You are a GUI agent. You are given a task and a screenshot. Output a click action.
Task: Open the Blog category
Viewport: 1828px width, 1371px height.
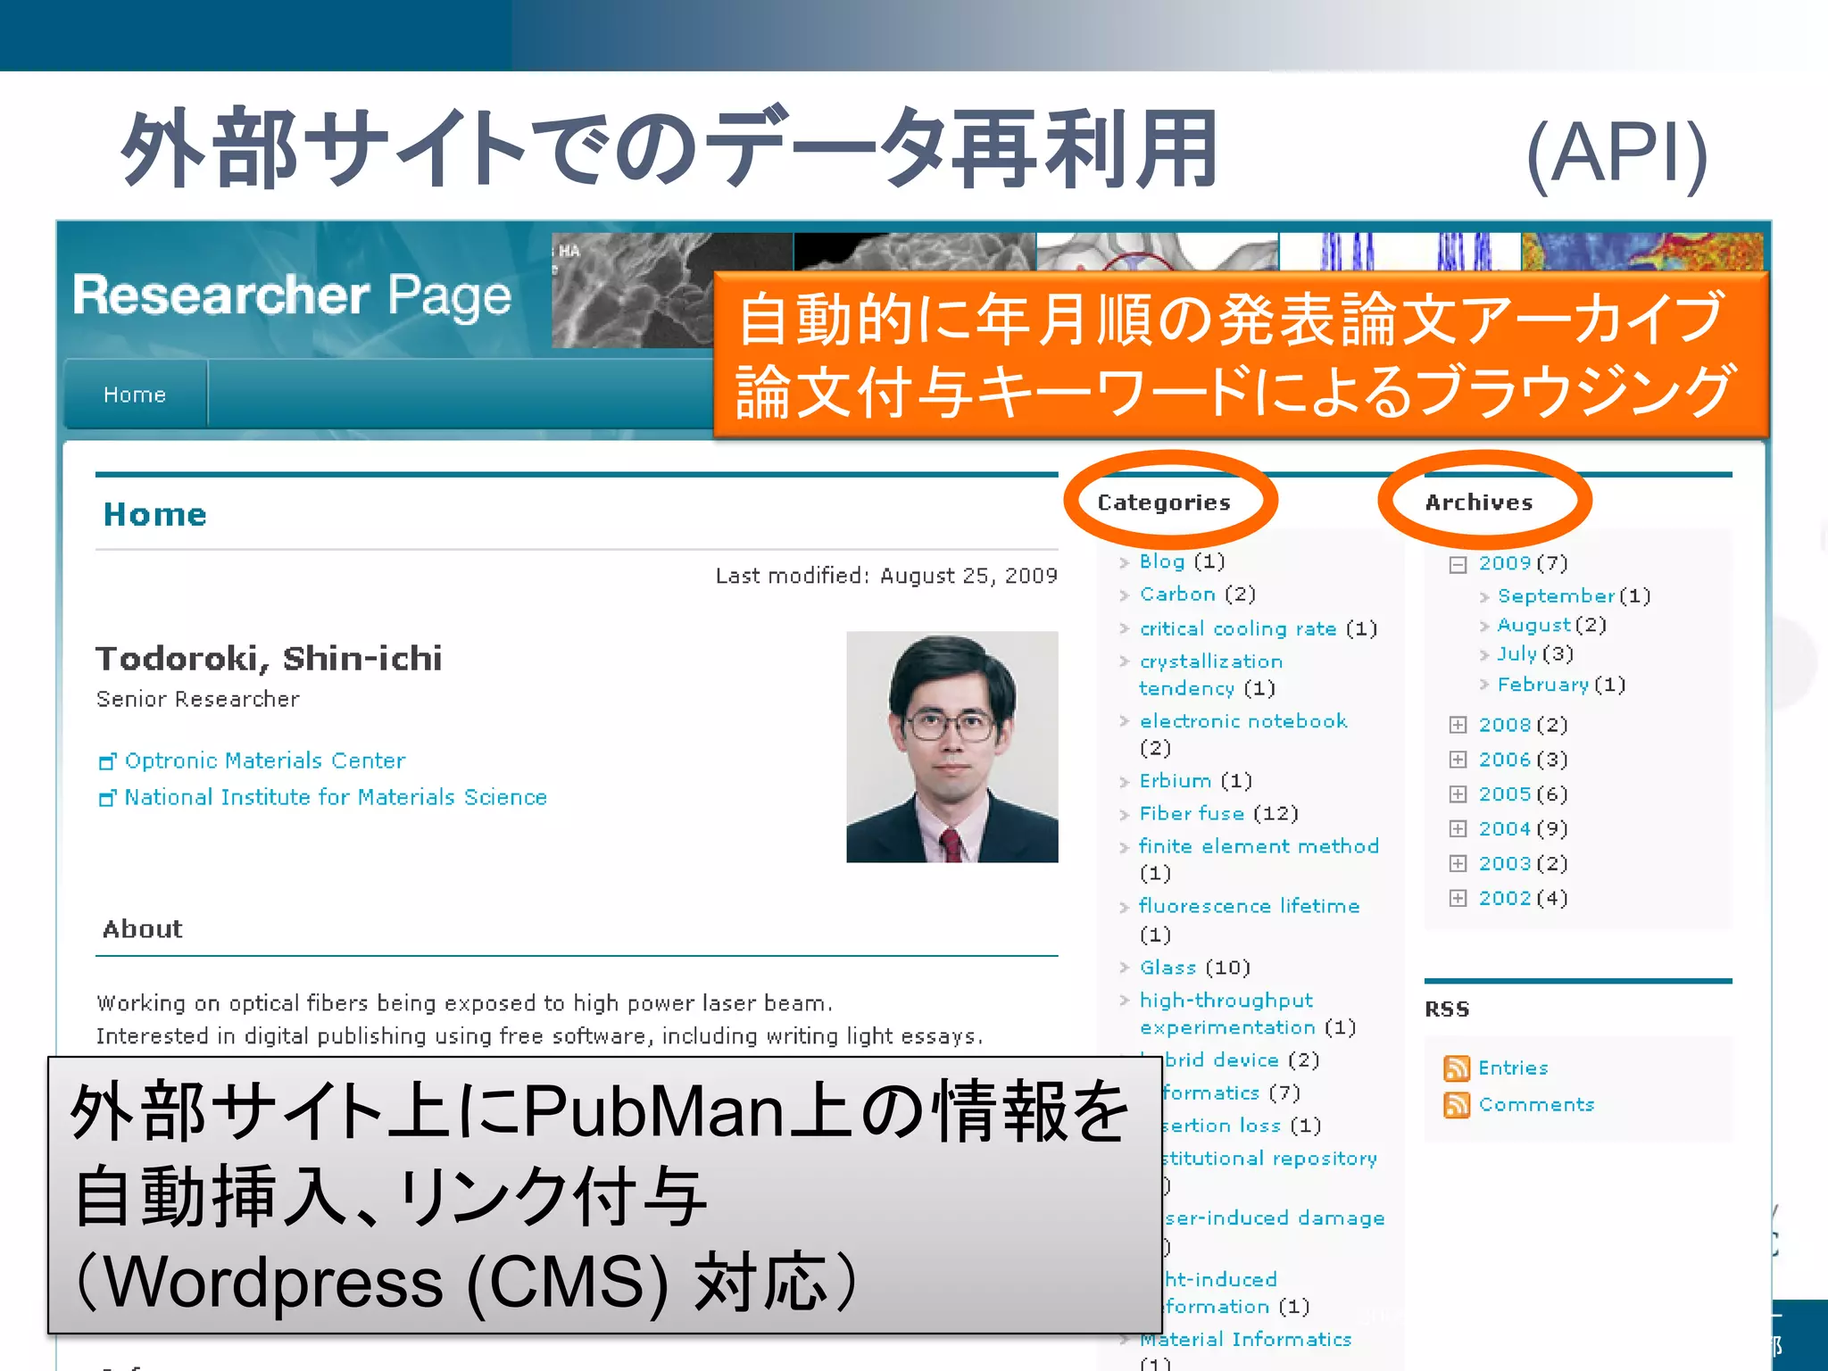coord(1162,561)
